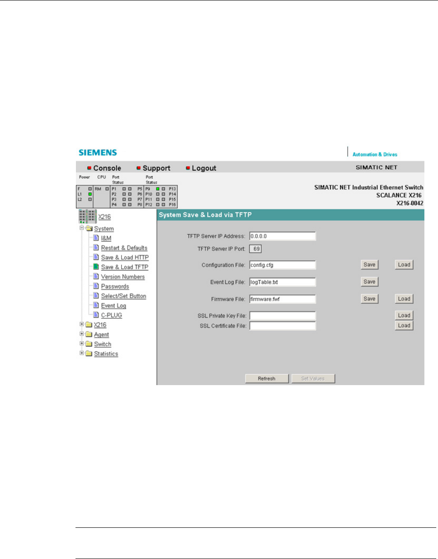Expand the Statistics folder

coord(82,353)
